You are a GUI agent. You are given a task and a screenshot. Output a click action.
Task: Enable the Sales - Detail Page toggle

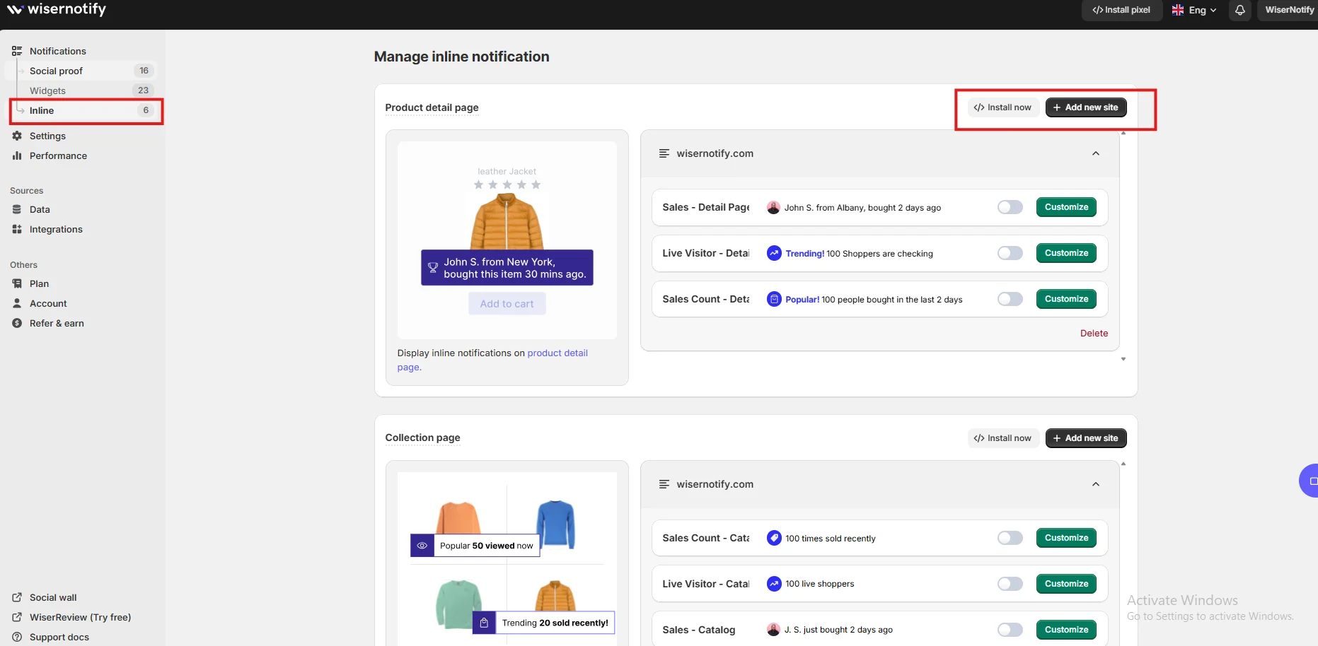[1010, 207]
